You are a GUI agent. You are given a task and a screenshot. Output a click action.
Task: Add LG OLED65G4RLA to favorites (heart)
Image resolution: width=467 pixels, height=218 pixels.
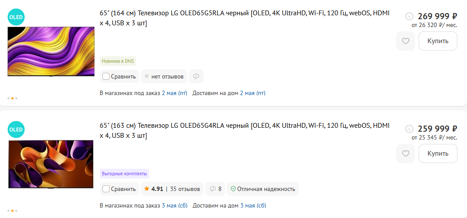(406, 153)
